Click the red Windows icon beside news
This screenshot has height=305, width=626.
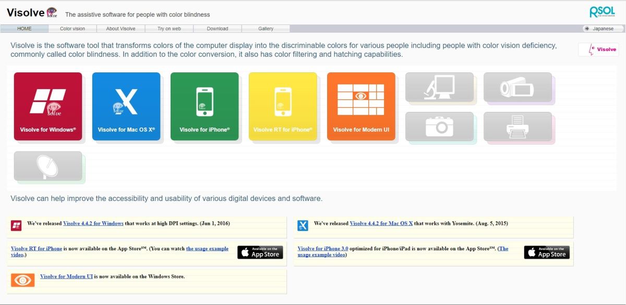[16, 225]
